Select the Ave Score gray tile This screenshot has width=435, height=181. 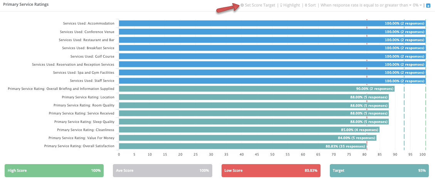pos(163,171)
